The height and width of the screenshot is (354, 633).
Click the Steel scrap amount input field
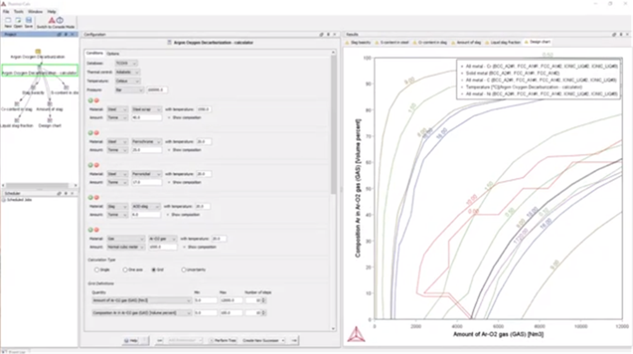point(146,117)
